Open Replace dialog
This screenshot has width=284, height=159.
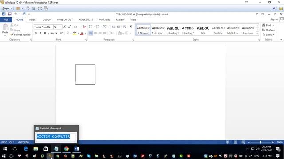(268, 30)
